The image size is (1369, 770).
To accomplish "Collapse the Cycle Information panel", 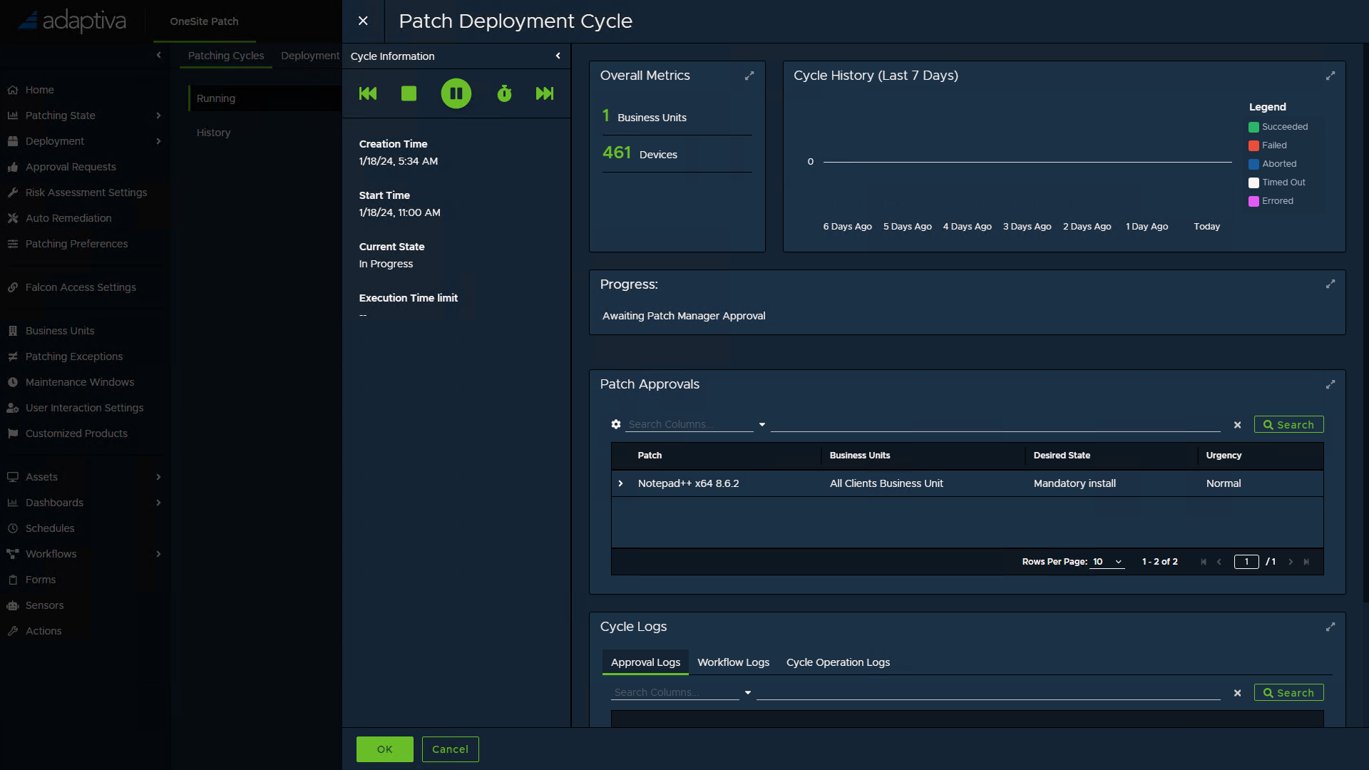I will coord(558,56).
